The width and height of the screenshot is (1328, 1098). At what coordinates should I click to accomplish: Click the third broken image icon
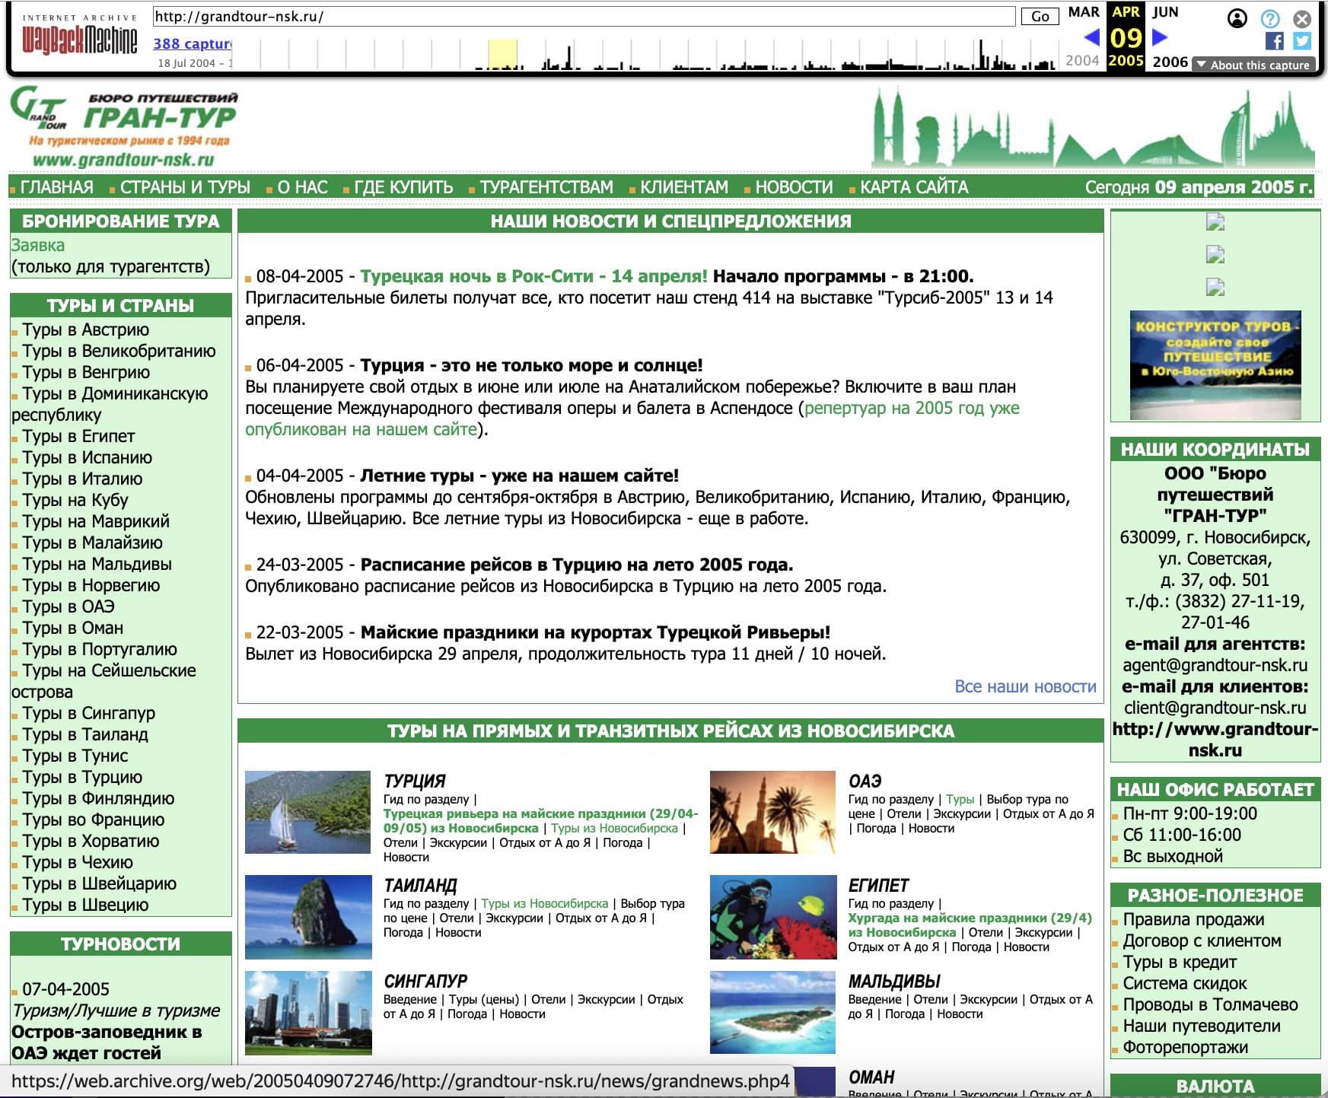(1215, 287)
